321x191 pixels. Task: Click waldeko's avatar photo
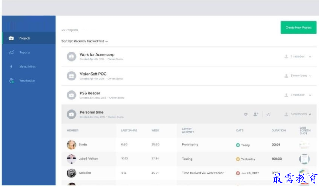click(x=71, y=173)
